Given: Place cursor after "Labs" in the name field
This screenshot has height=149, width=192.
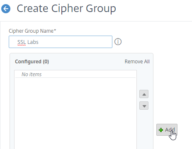Looking at the screenshot, I should click(39, 42).
